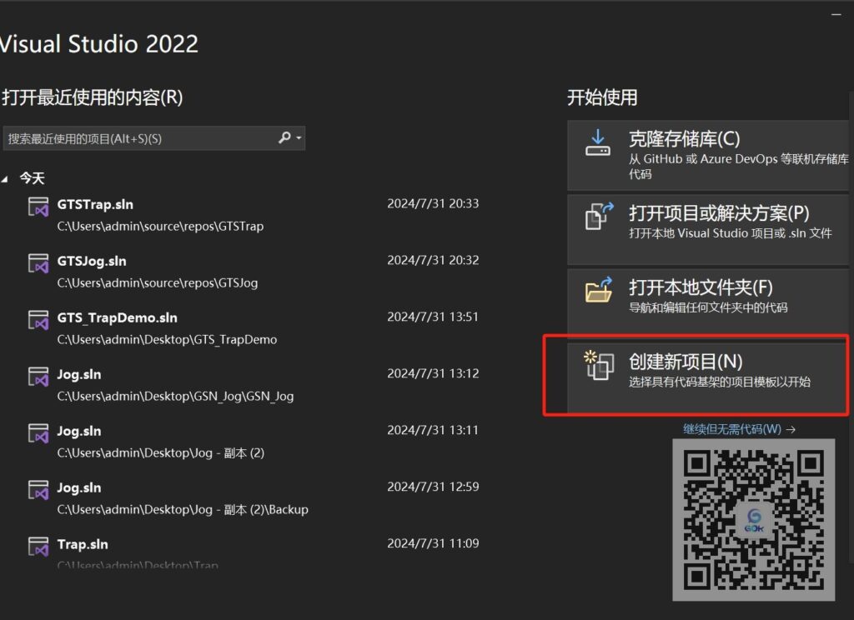Click the clone repository download icon
The image size is (854, 620).
click(x=597, y=142)
